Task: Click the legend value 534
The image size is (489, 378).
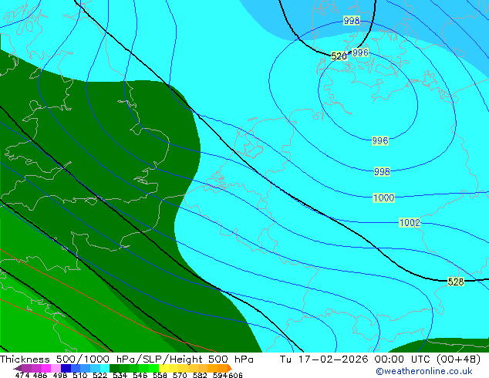Action: (120, 375)
